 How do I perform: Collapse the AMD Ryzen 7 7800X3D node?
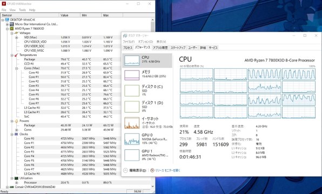7,29
